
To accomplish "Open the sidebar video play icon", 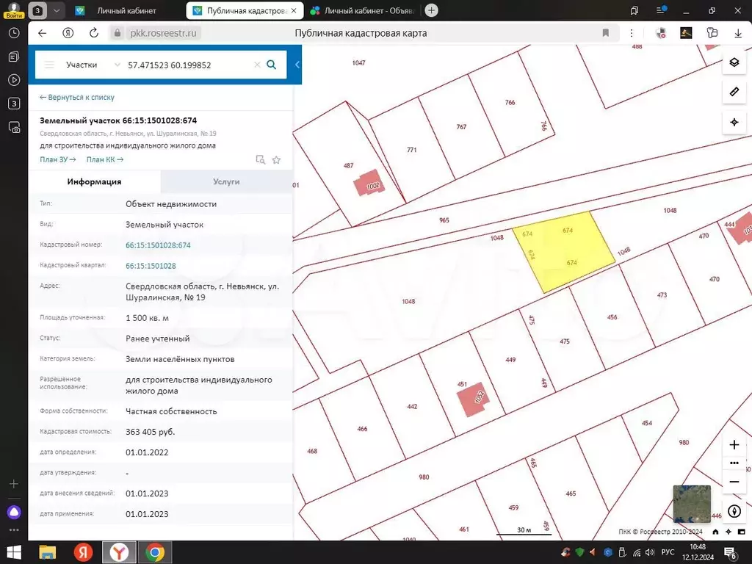I will pyautogui.click(x=14, y=79).
